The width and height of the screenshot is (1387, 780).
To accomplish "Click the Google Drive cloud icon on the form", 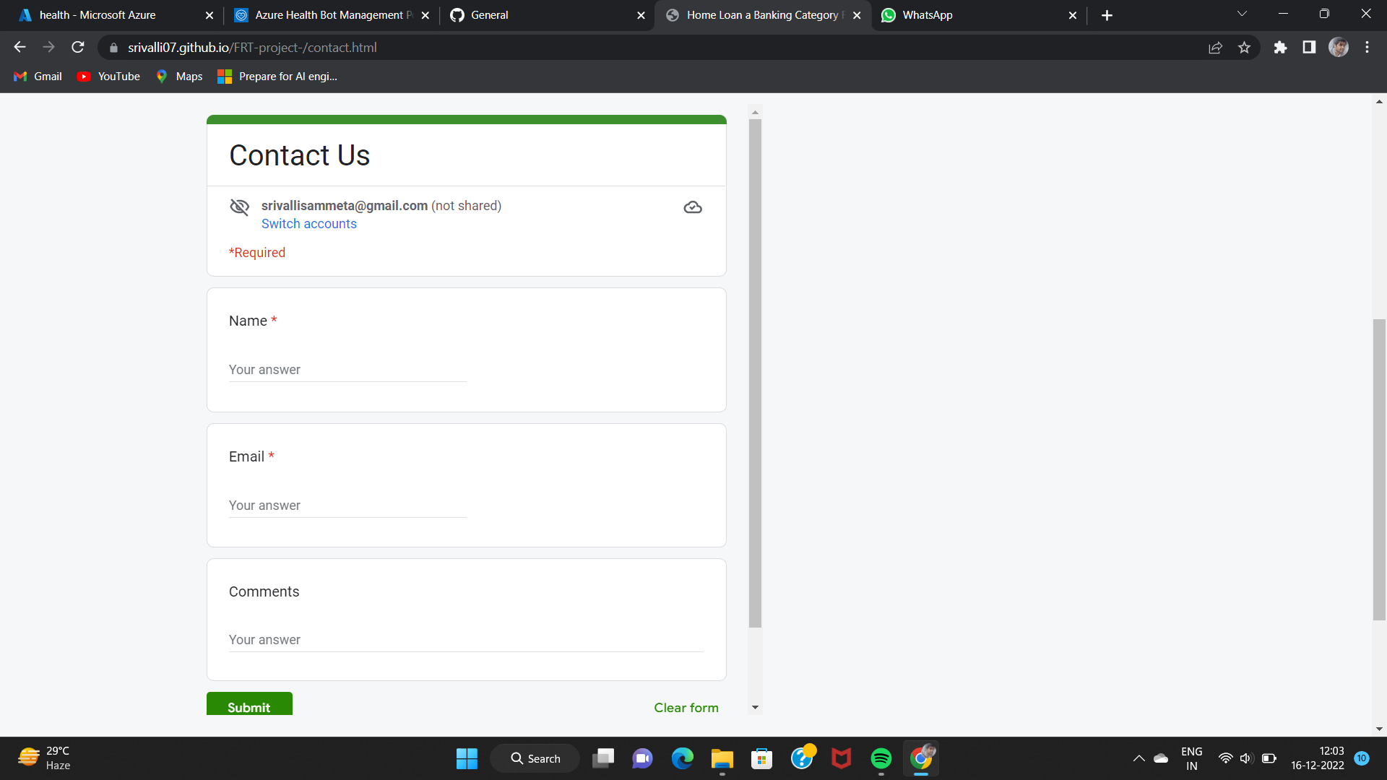I will [692, 207].
